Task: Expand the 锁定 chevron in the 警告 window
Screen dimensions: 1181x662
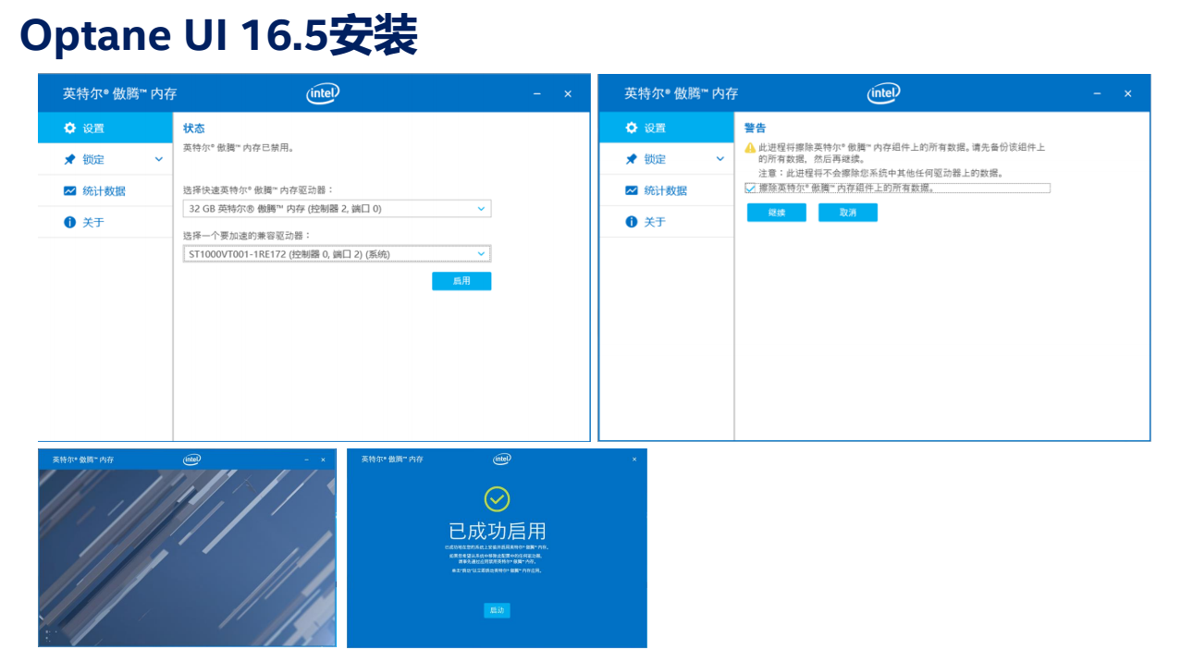Action: tap(720, 159)
